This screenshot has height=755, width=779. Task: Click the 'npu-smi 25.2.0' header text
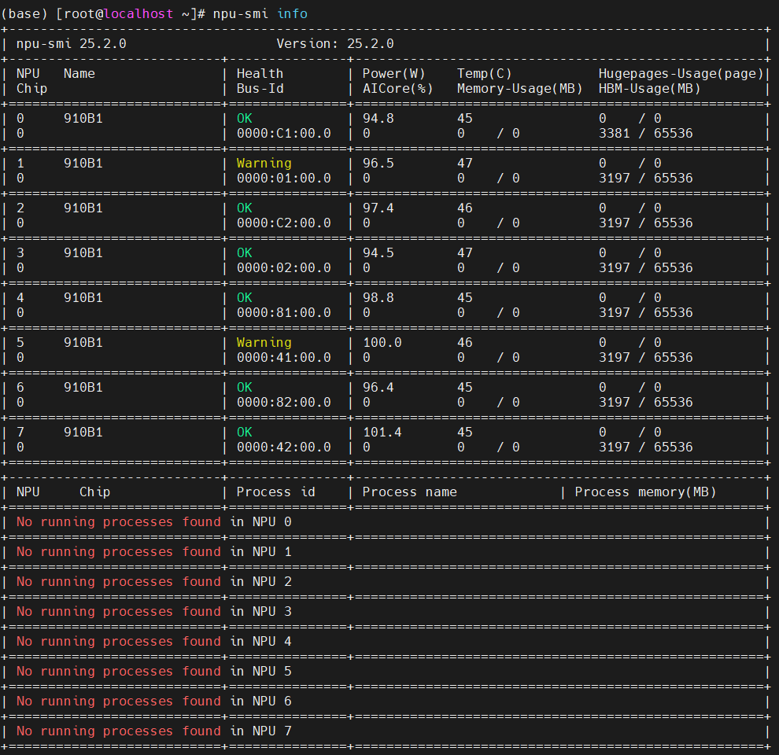click(x=72, y=44)
